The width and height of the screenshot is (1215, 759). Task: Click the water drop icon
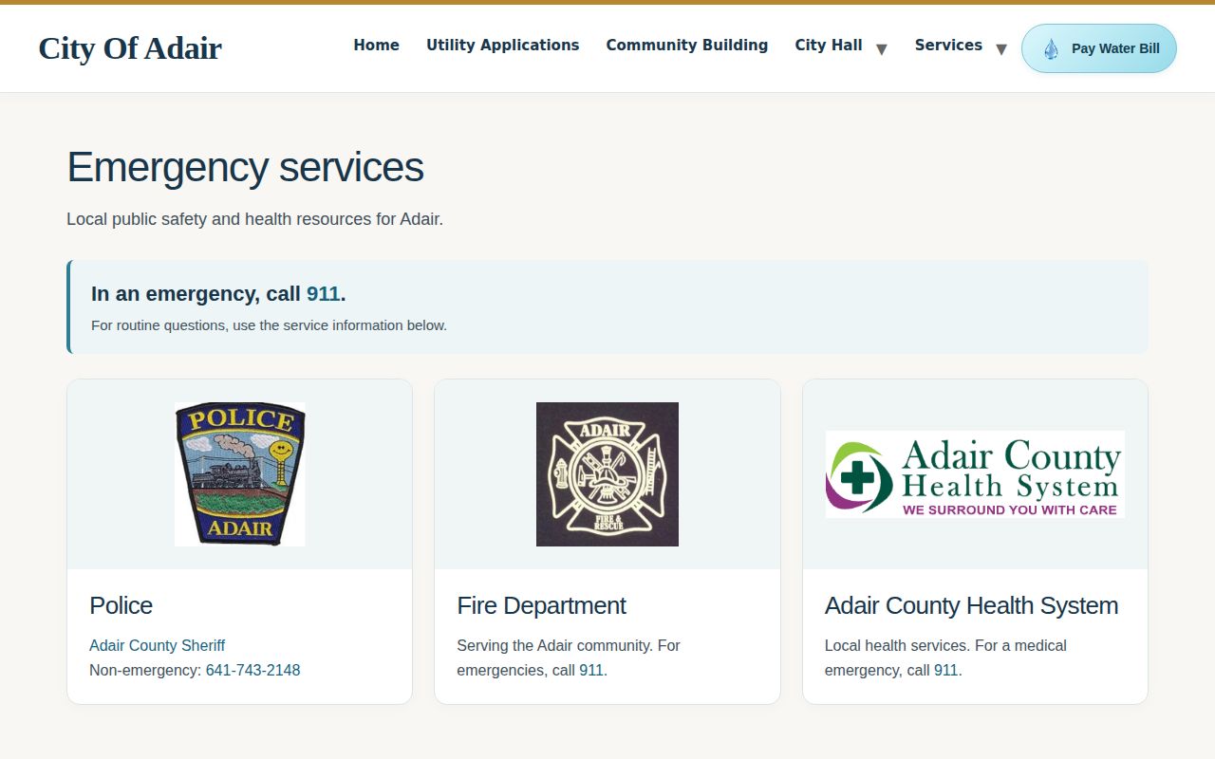(1051, 48)
